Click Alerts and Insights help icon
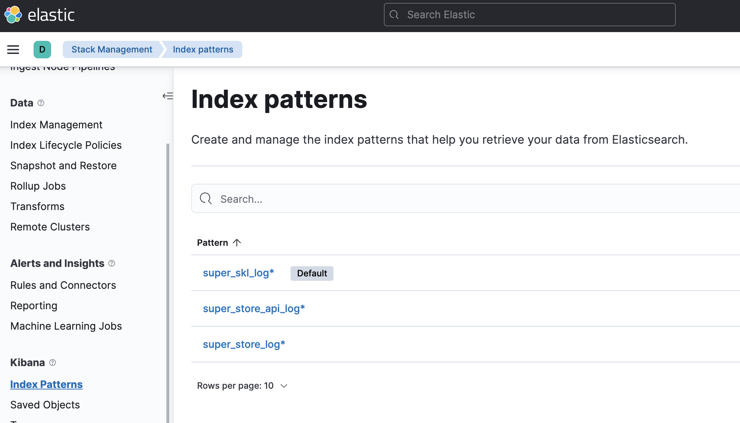Screen dimensions: 740x423 [x=112, y=263]
